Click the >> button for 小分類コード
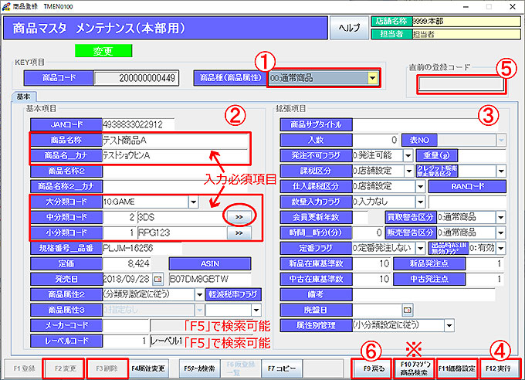Image resolution: width=525 pixels, height=380 pixels. tap(239, 233)
